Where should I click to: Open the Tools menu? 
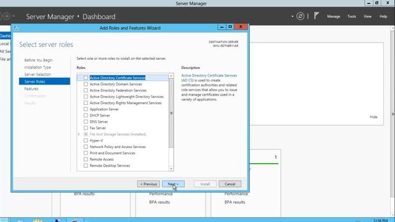tap(352, 17)
